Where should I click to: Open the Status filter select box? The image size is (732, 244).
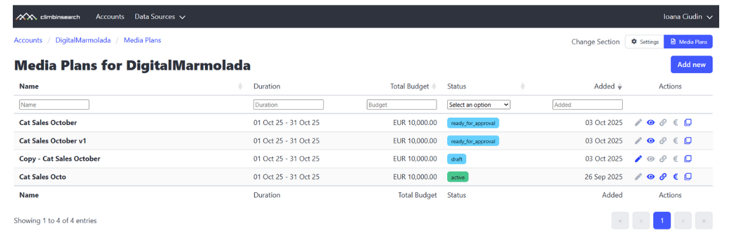point(479,105)
